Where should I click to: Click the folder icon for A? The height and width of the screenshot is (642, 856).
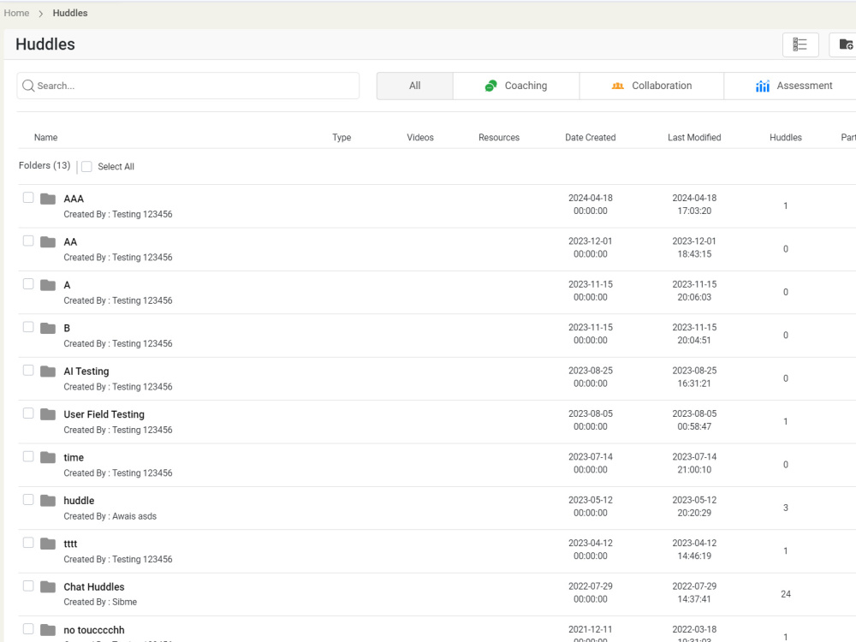(x=48, y=285)
